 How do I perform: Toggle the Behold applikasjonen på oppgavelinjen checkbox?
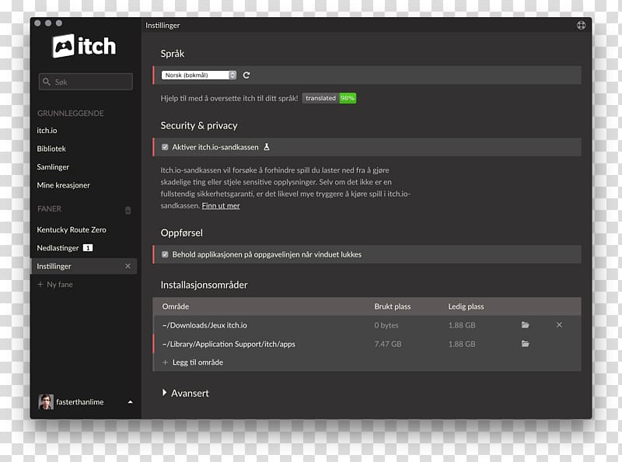click(165, 254)
